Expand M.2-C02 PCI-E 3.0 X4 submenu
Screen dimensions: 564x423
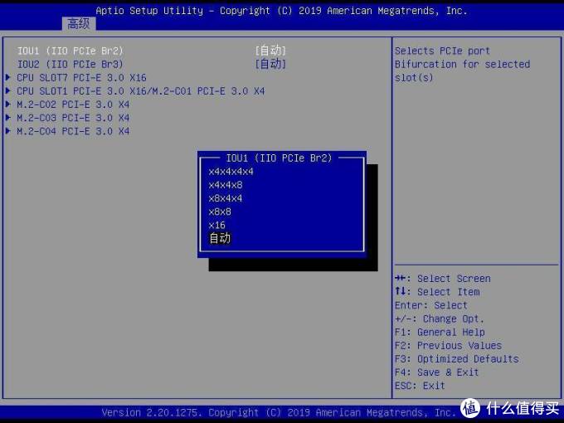tap(73, 105)
